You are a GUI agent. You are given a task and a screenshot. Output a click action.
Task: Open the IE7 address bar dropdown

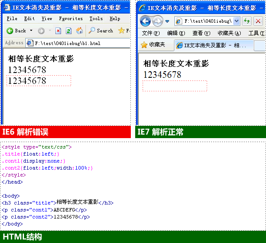pos(236,21)
